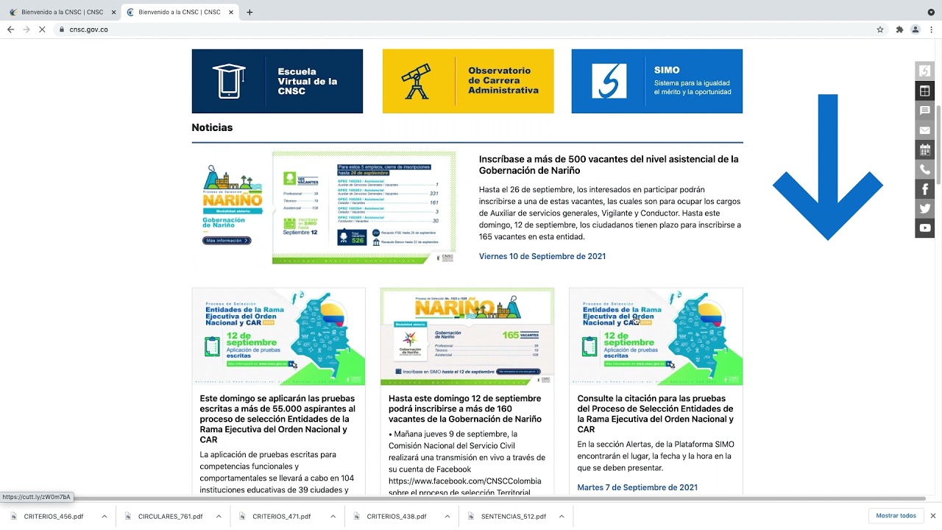Click date Martes 7 de Septiembre de 2021
942x530 pixels.
pos(637,487)
